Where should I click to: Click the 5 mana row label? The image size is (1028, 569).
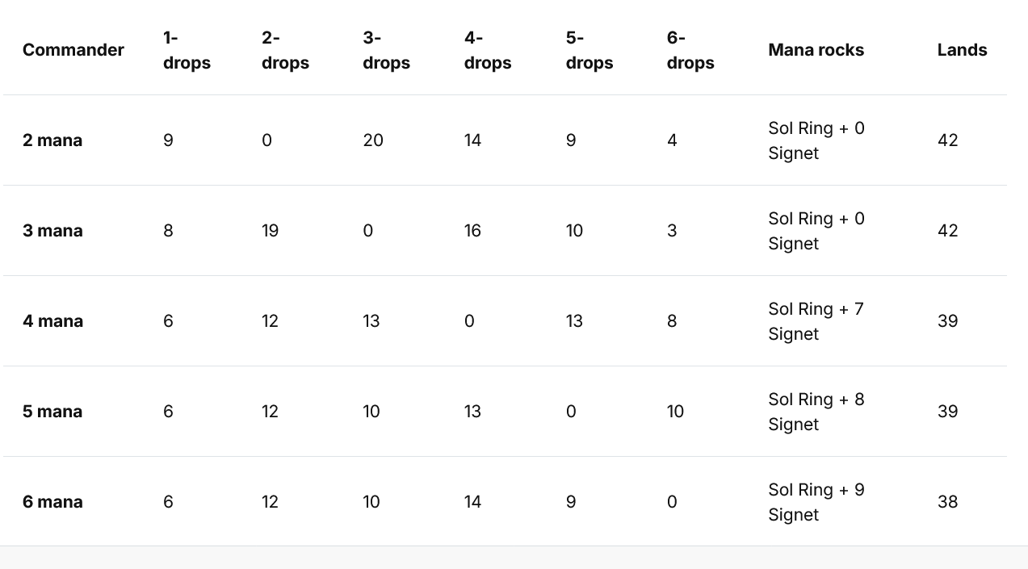click(x=52, y=412)
